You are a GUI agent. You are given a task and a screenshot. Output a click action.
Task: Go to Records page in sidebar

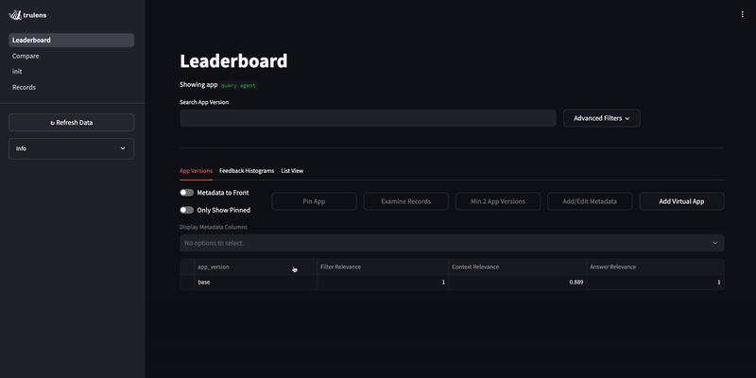tap(24, 88)
